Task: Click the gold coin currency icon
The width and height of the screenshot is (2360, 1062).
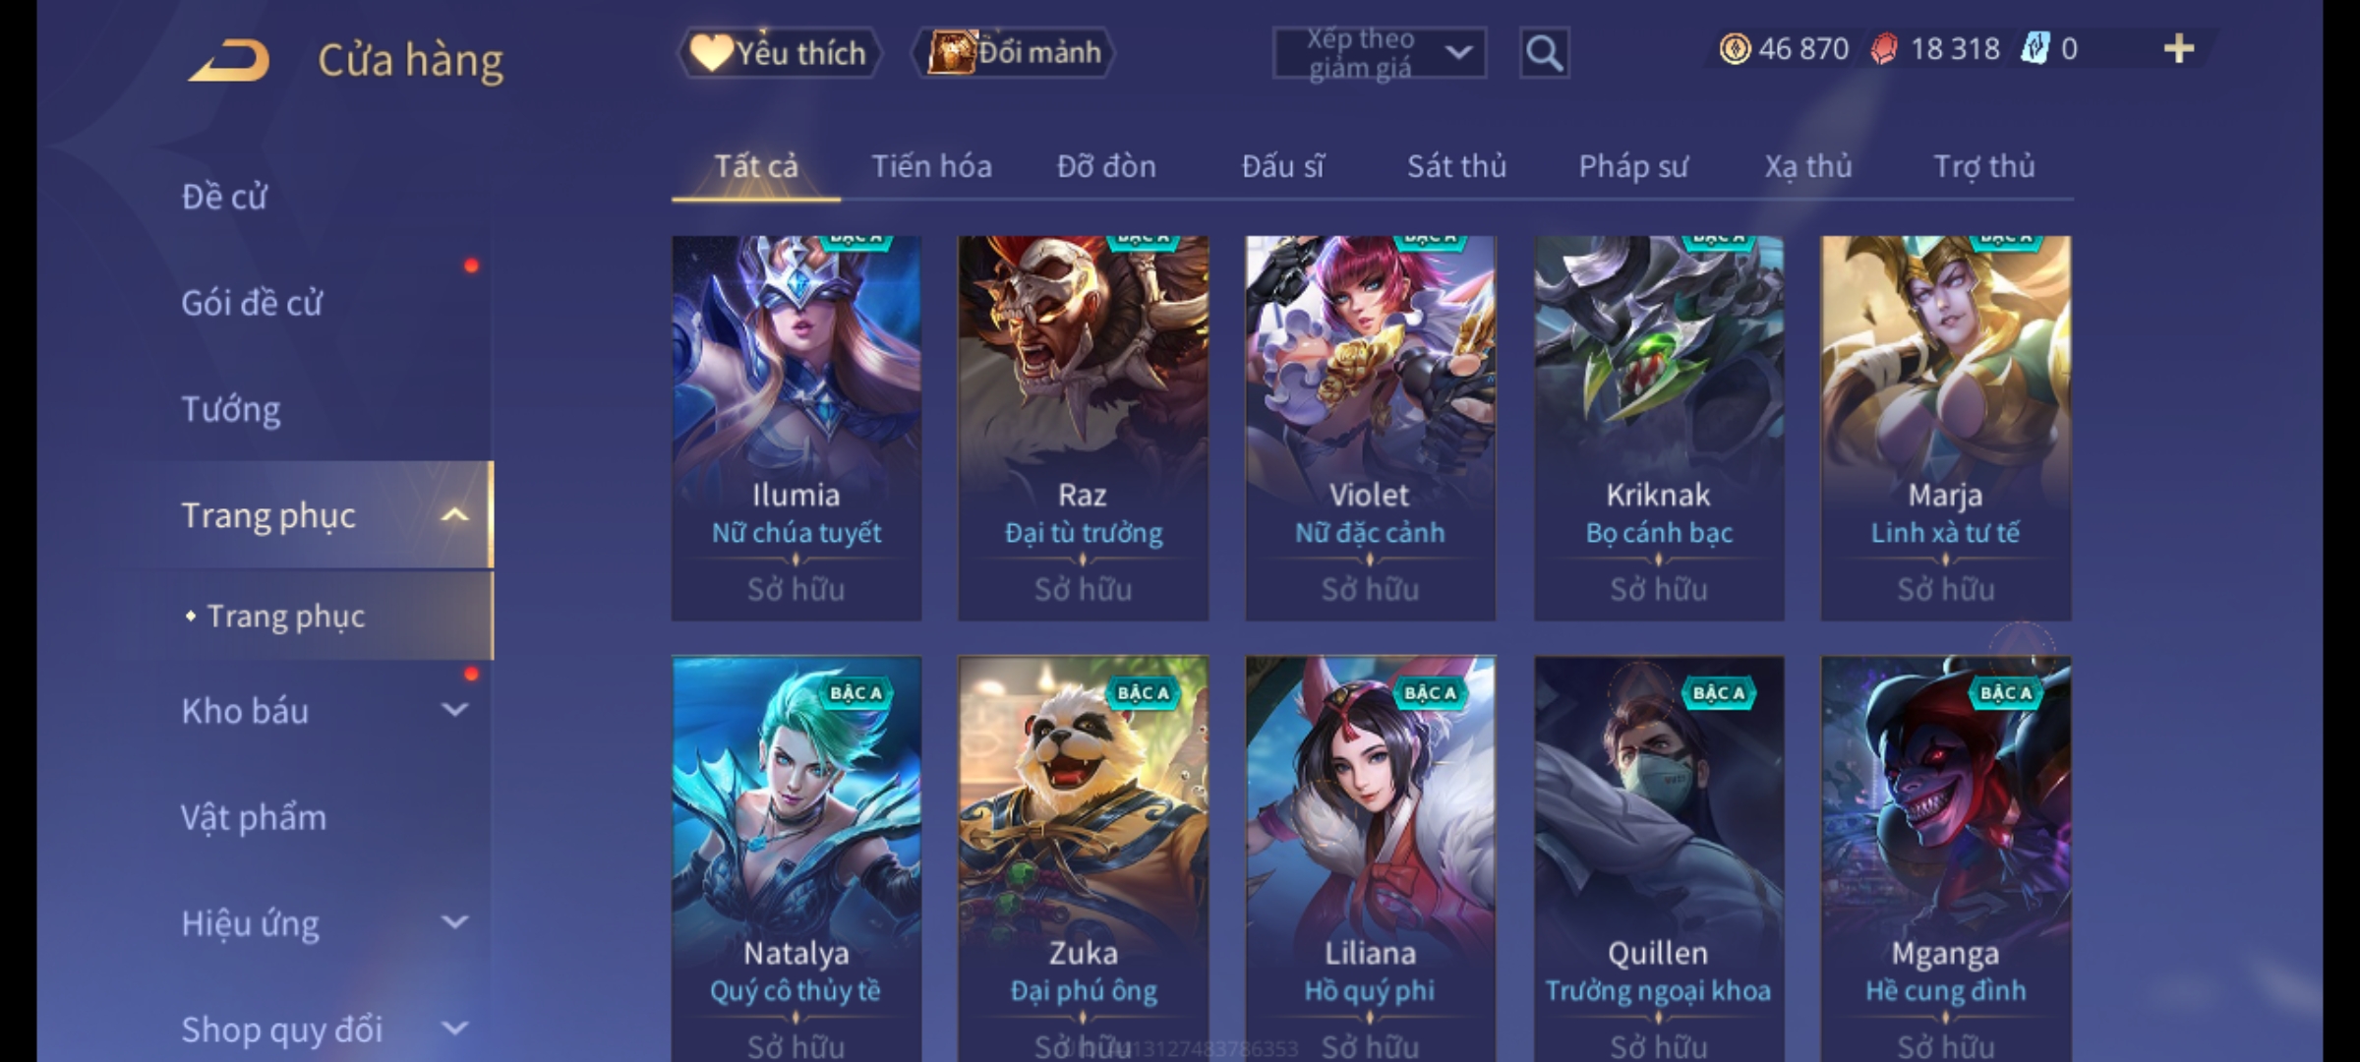Action: click(x=1735, y=49)
